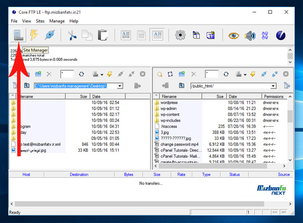Image resolution: width=303 pixels, height=223 pixels.
Task: Click the transfer queue horizontal scrollbar
Action: [139, 204]
